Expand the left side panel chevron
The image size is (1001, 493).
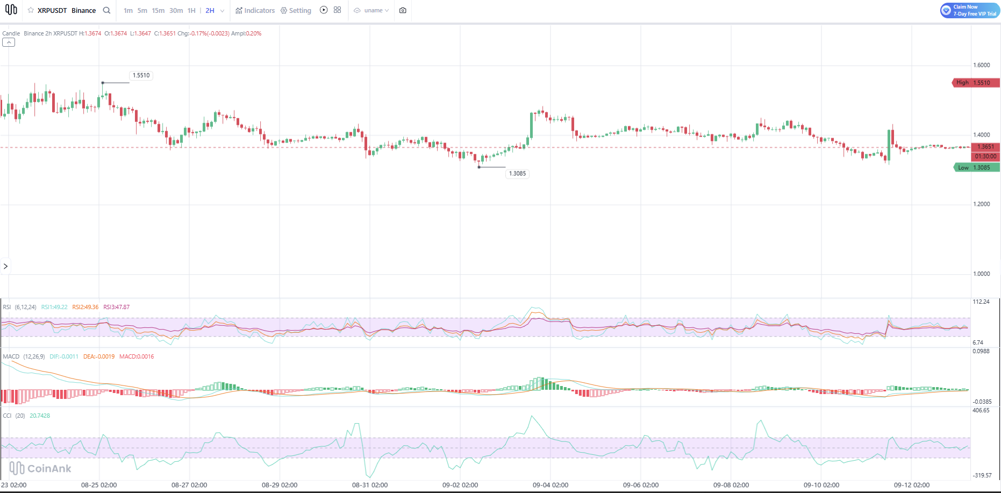[5, 266]
